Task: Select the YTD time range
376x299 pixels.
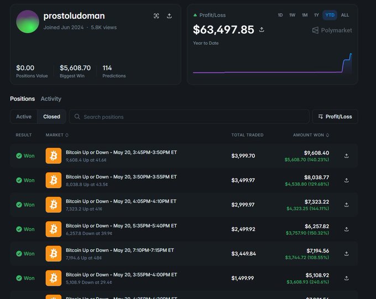Action: click(330, 15)
